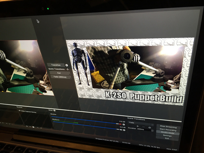Click the Dropped Frames status text
This screenshot has height=153, width=204.
[x=107, y=140]
